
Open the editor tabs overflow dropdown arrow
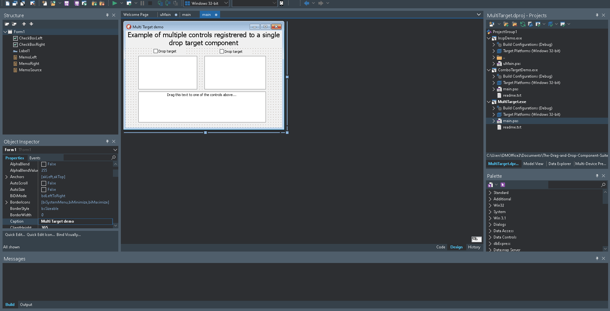point(479,15)
